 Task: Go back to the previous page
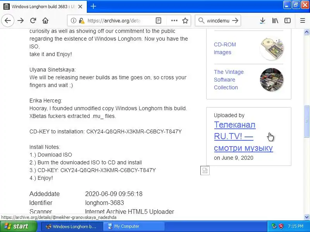(8, 20)
